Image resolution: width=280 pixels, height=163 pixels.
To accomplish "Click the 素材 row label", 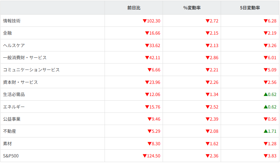I will (7, 144).
